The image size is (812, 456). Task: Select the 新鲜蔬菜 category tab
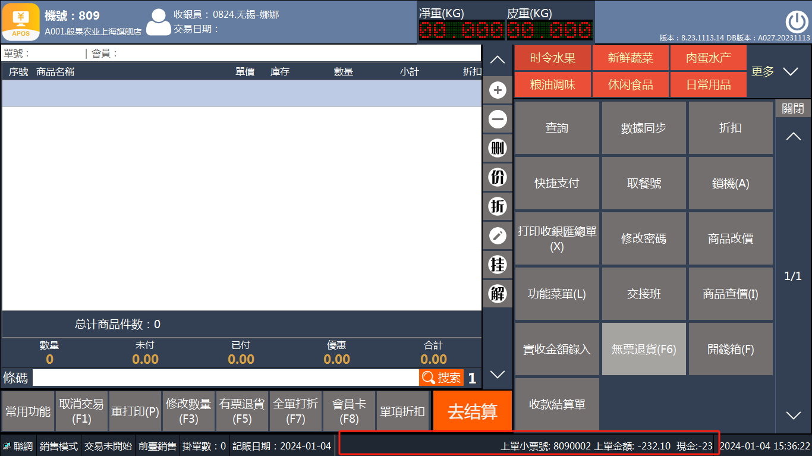click(x=631, y=58)
